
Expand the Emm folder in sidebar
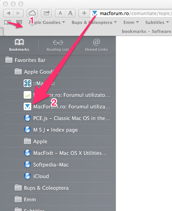(58, 199)
